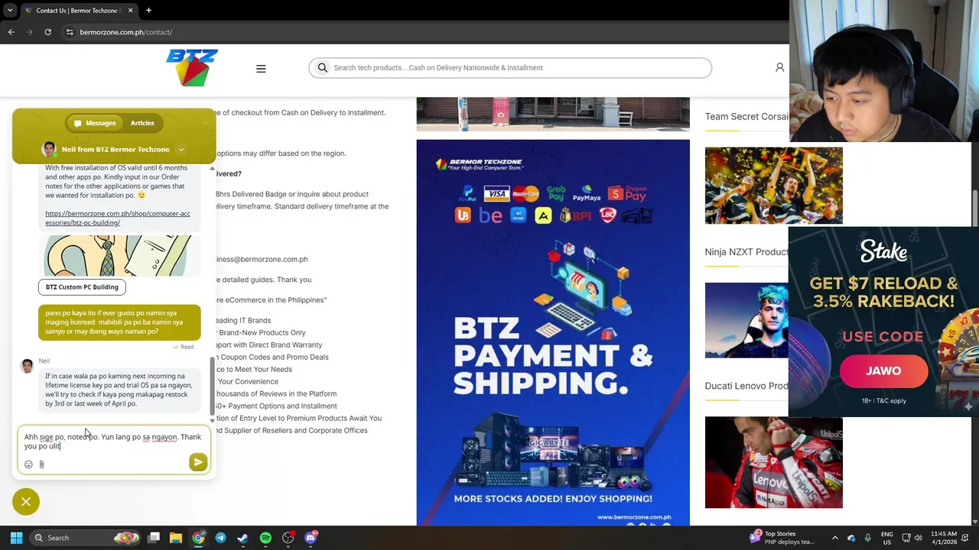Open the PC building article image
979x550 pixels.
tap(118, 255)
